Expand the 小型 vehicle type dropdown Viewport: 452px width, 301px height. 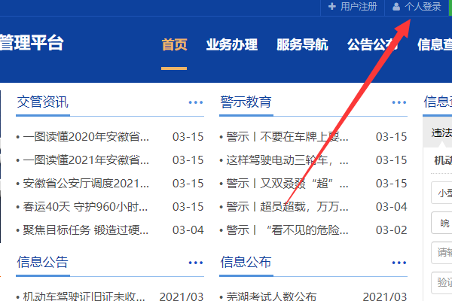pos(441,193)
